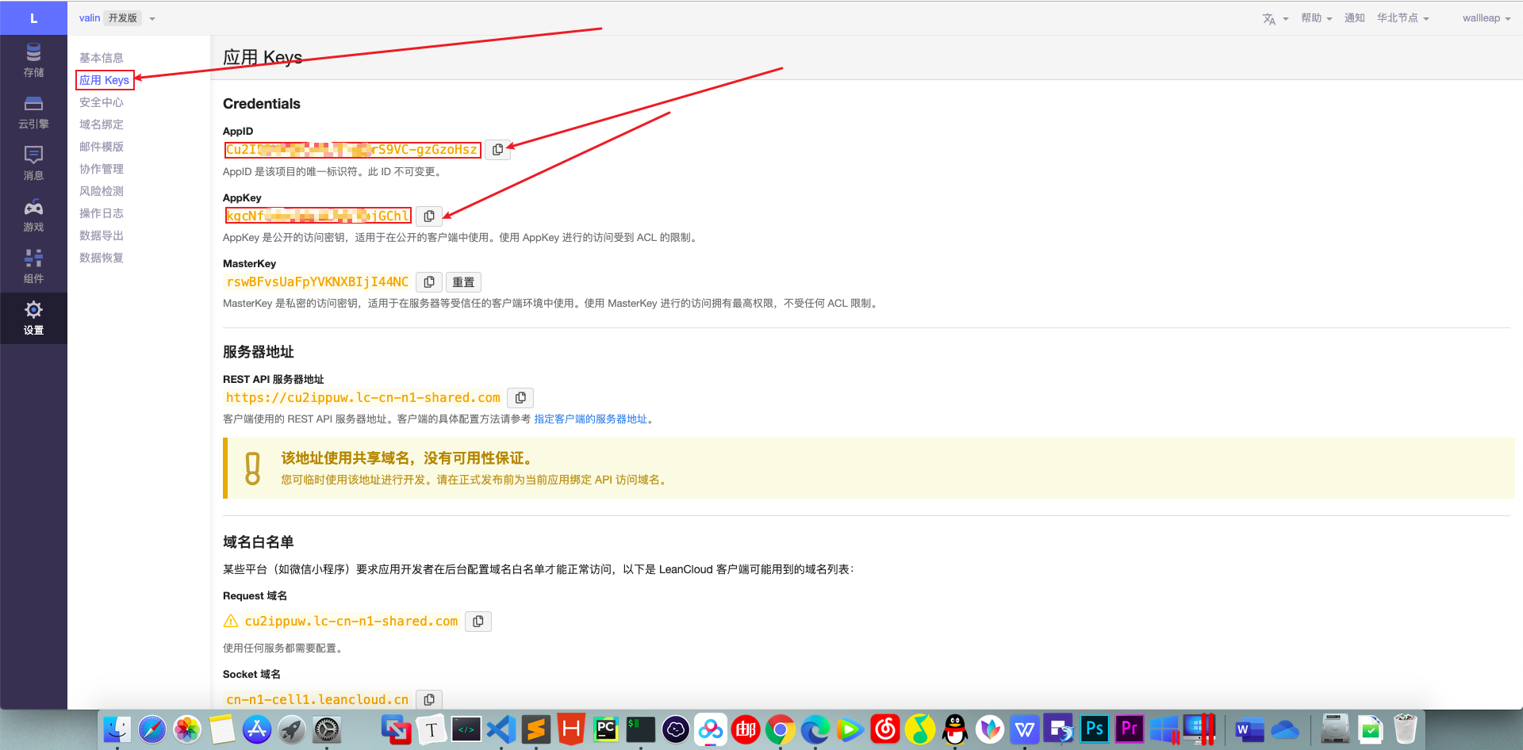Open the 云引擎 cloud engine section

(x=33, y=112)
